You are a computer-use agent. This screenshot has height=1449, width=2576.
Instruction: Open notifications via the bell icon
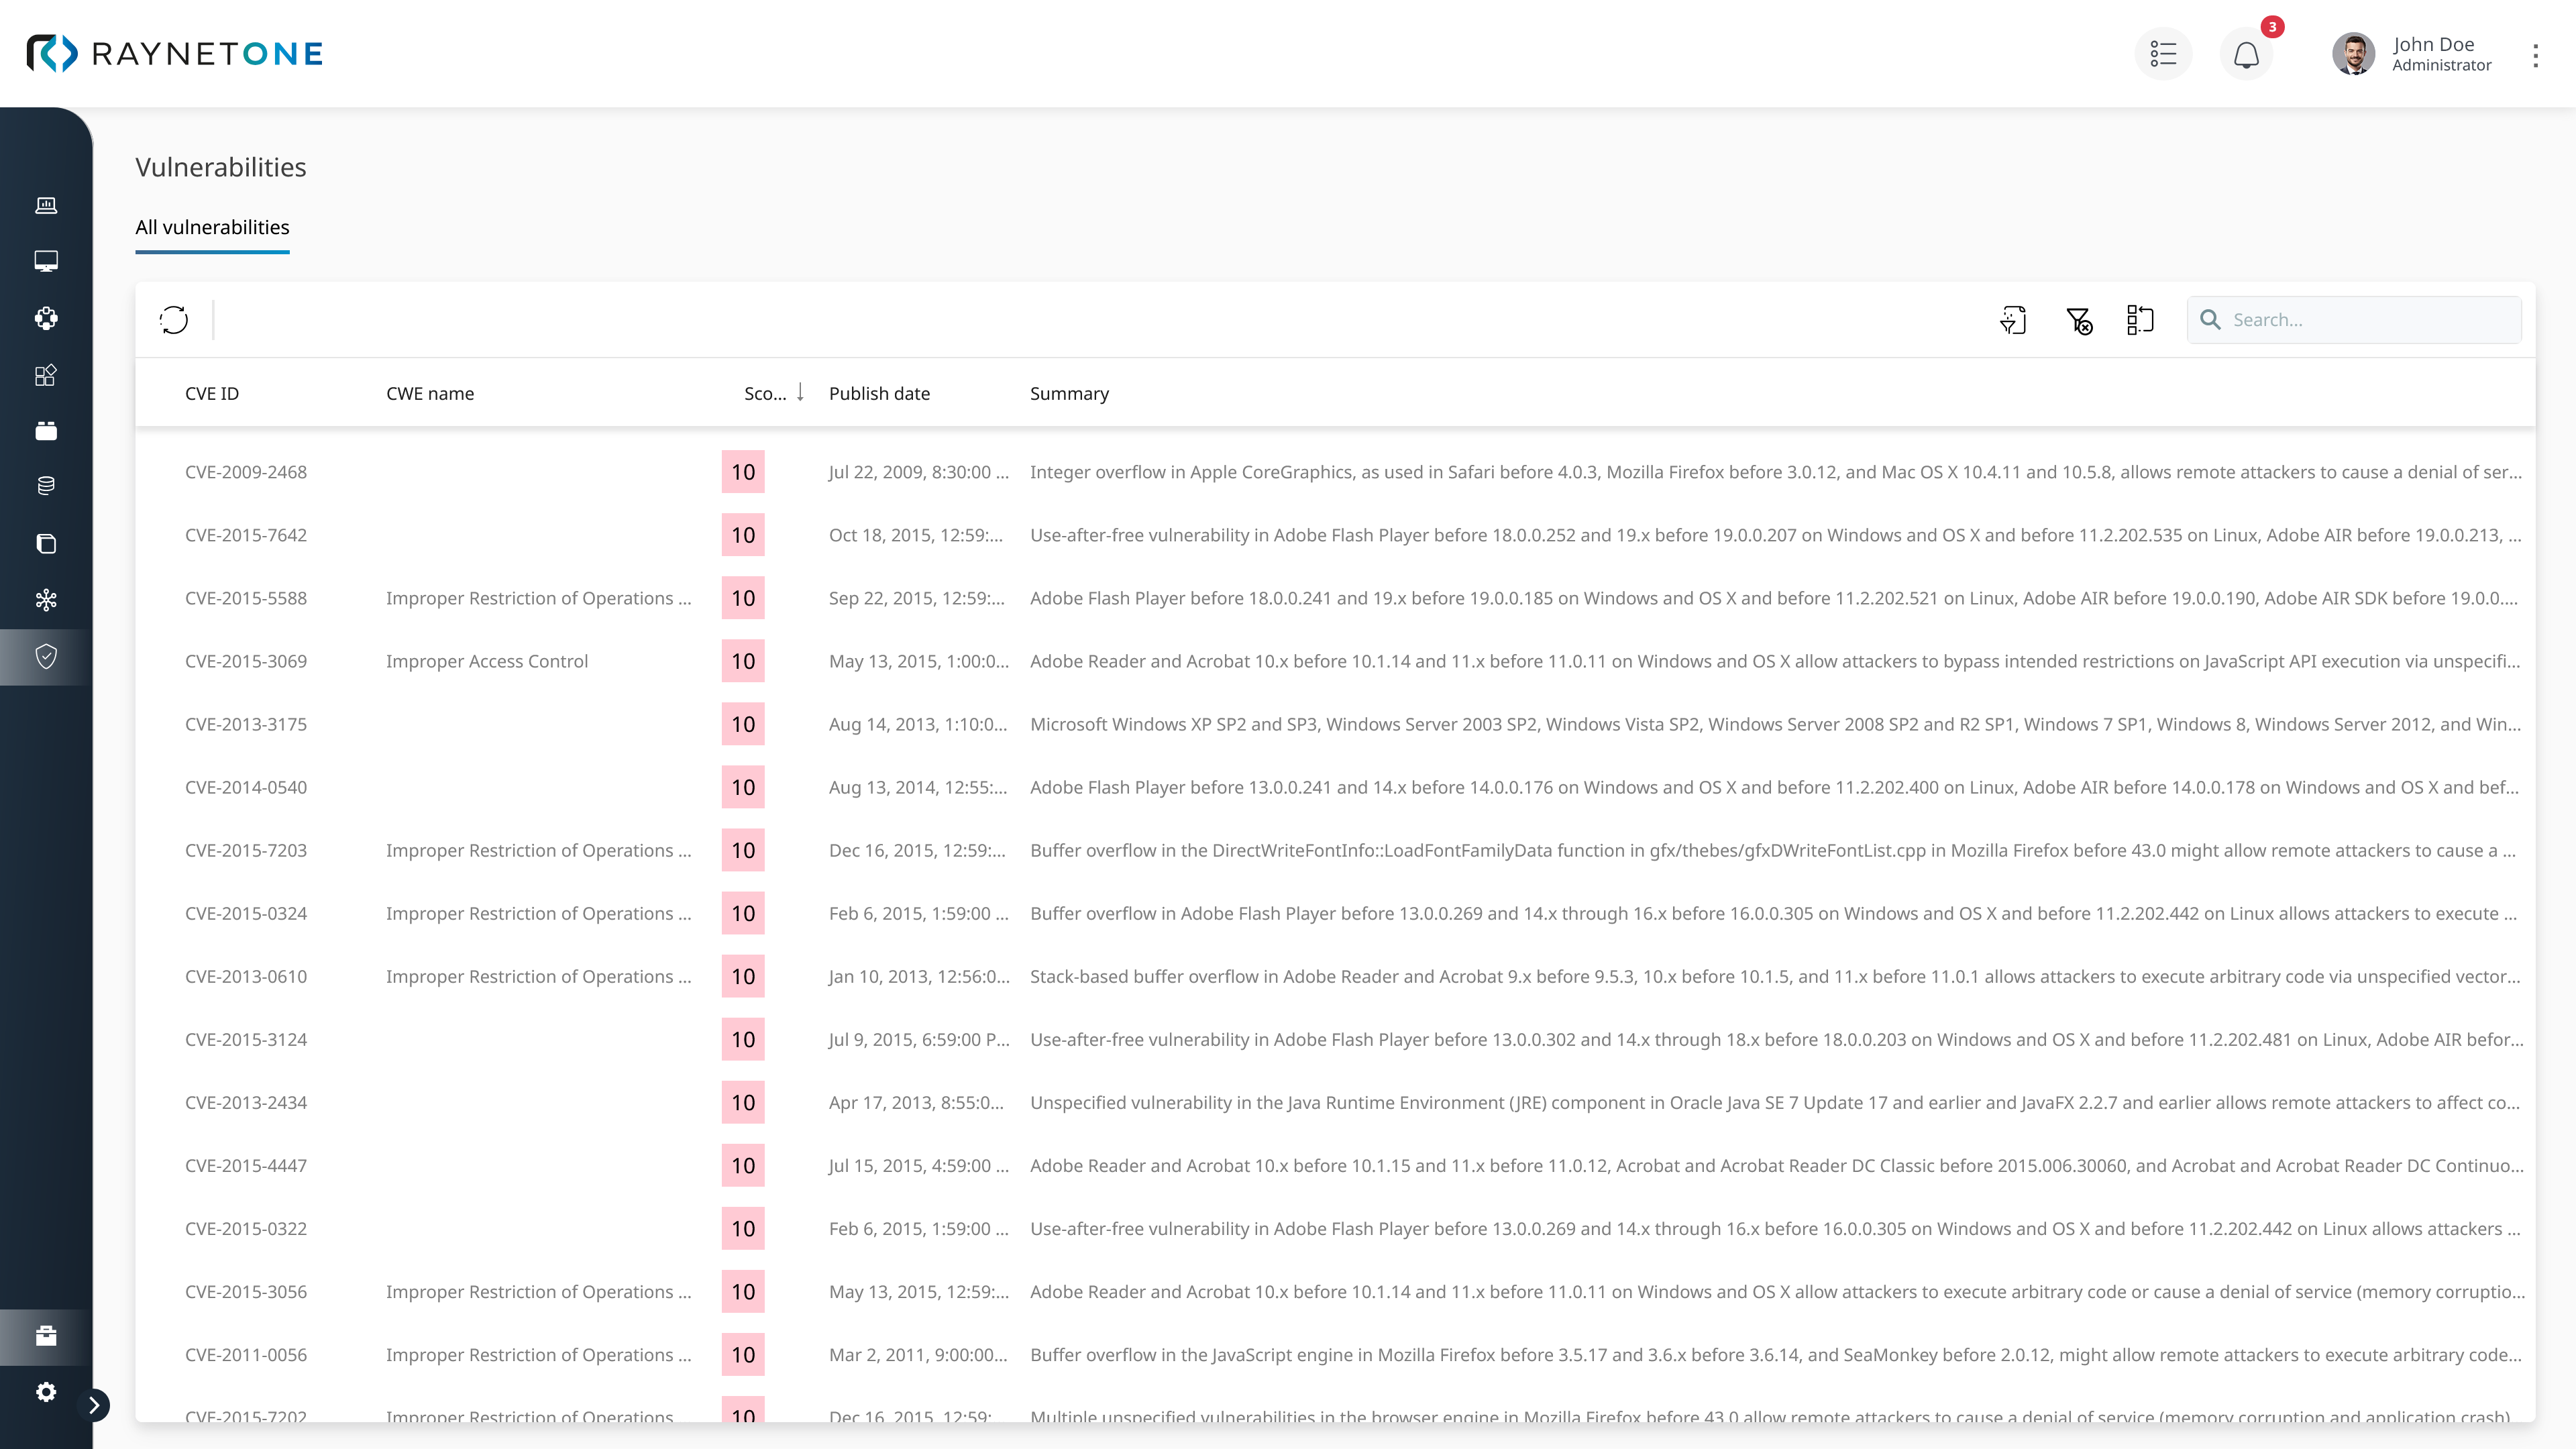point(2246,54)
